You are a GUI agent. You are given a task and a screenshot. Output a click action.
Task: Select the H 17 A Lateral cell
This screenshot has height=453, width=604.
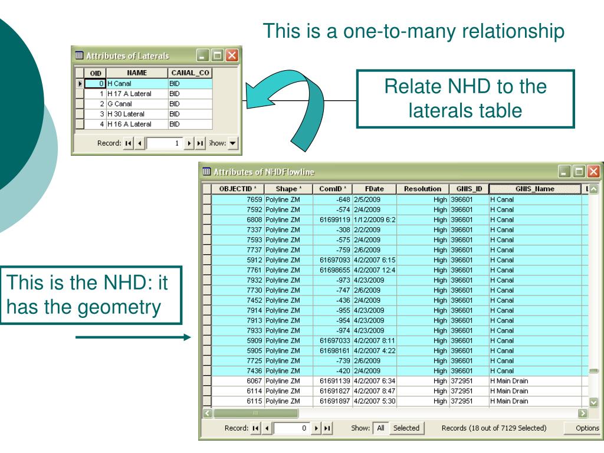pyautogui.click(x=137, y=94)
